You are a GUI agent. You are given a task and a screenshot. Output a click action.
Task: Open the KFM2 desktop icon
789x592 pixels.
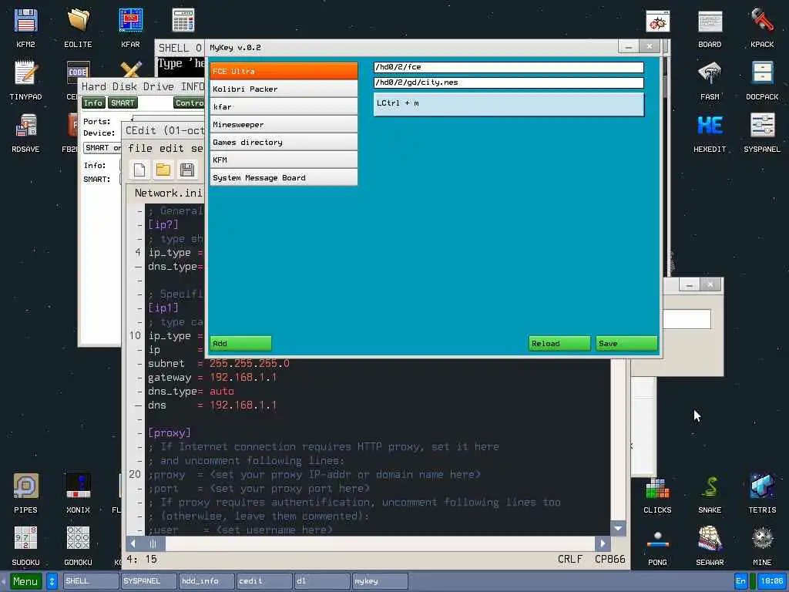click(x=25, y=28)
